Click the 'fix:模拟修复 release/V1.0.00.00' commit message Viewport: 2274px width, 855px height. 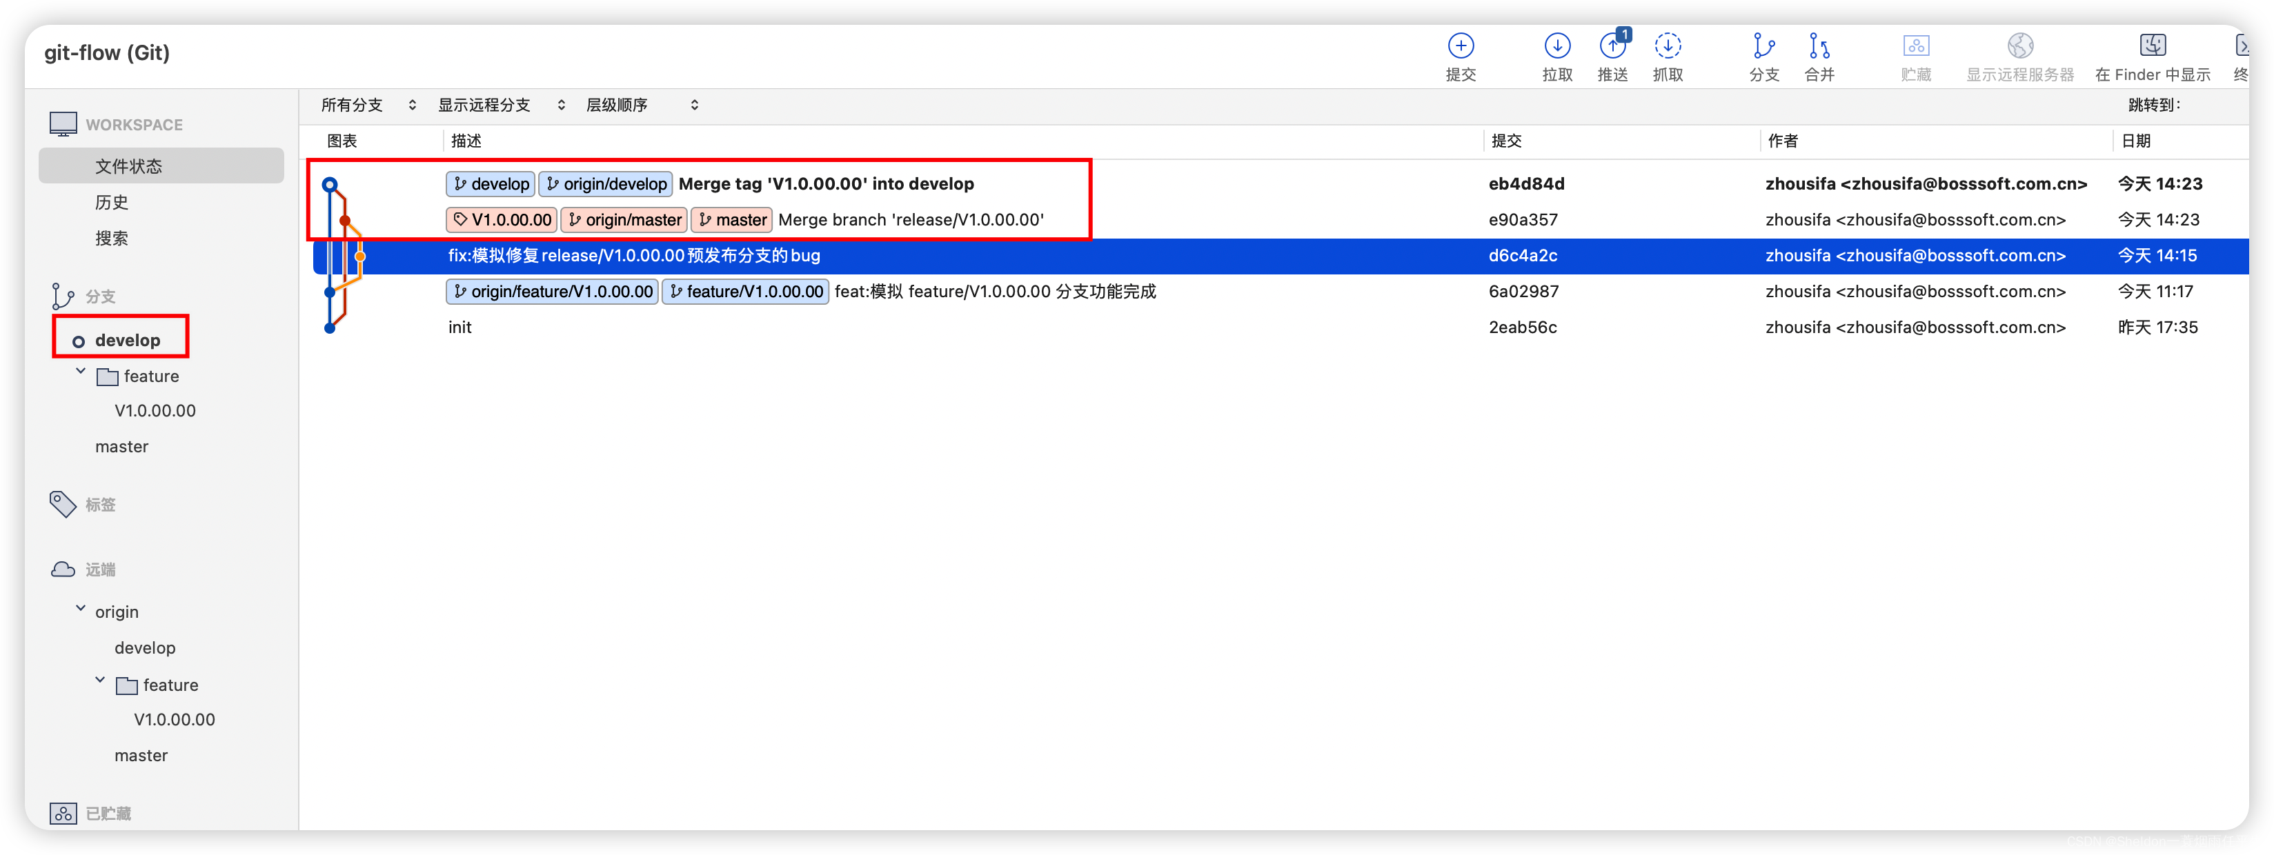coord(634,256)
